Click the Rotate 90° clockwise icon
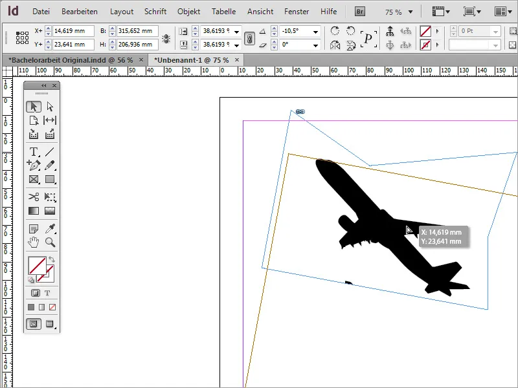The image size is (518, 388). point(335,31)
